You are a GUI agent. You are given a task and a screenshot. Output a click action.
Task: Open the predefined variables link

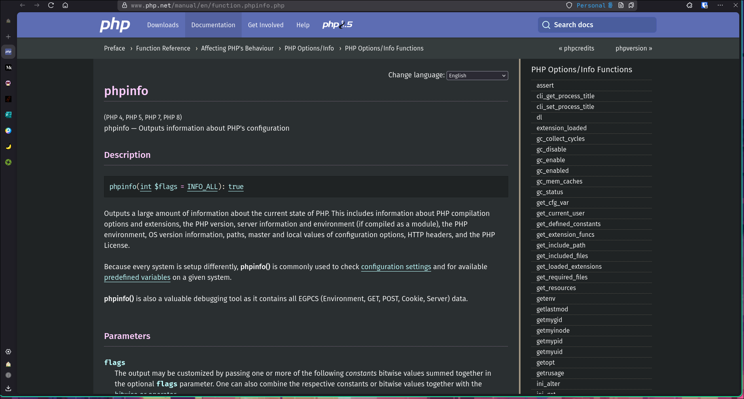tap(137, 277)
